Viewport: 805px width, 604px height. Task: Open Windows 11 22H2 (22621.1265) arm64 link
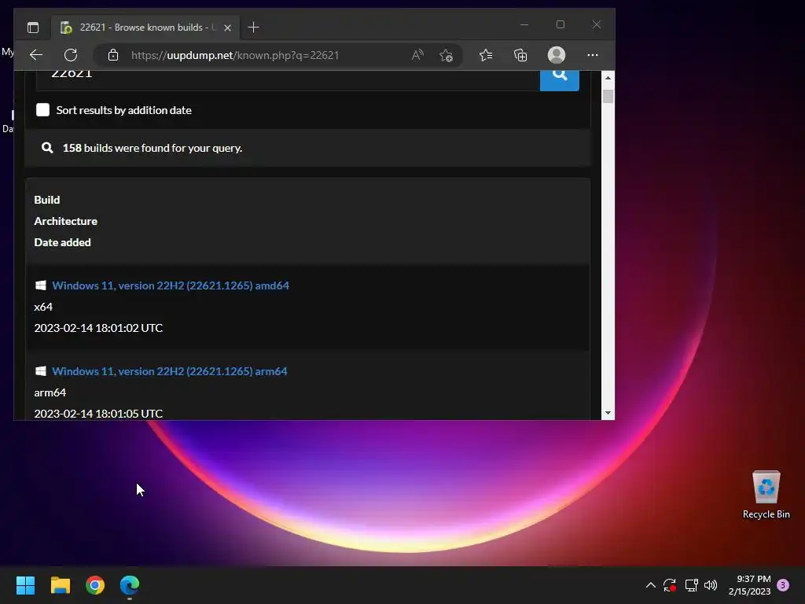(170, 371)
